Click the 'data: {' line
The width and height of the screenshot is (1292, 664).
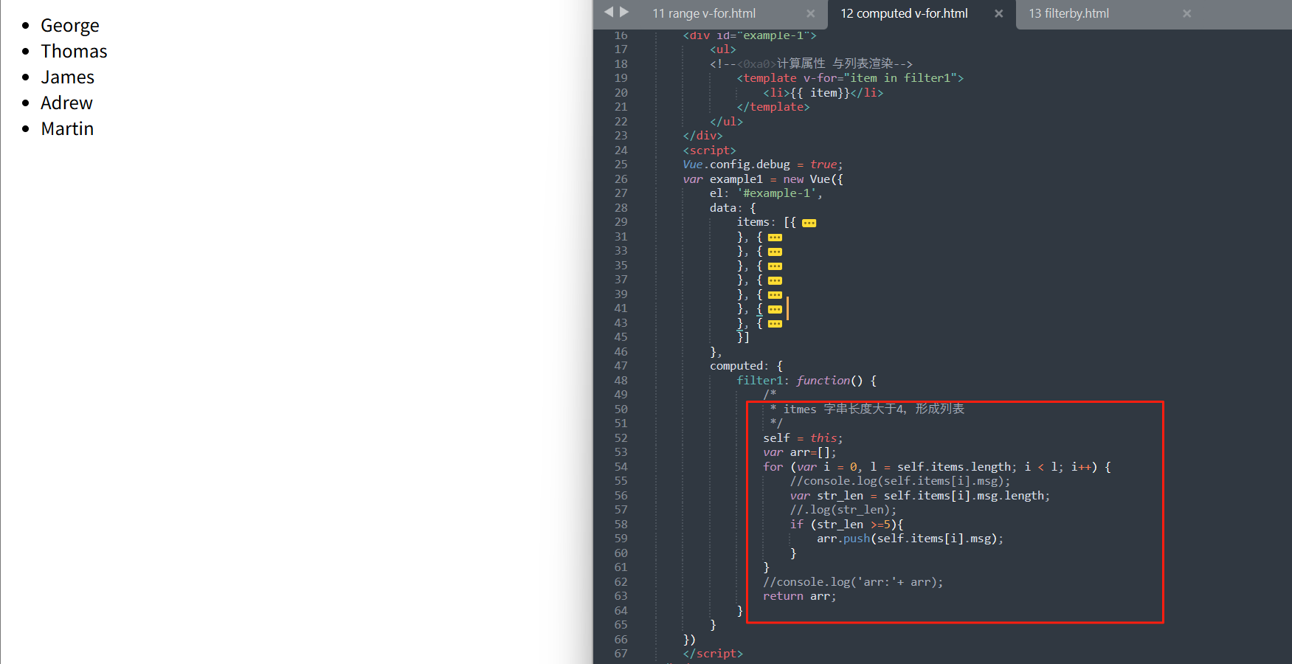[733, 208]
